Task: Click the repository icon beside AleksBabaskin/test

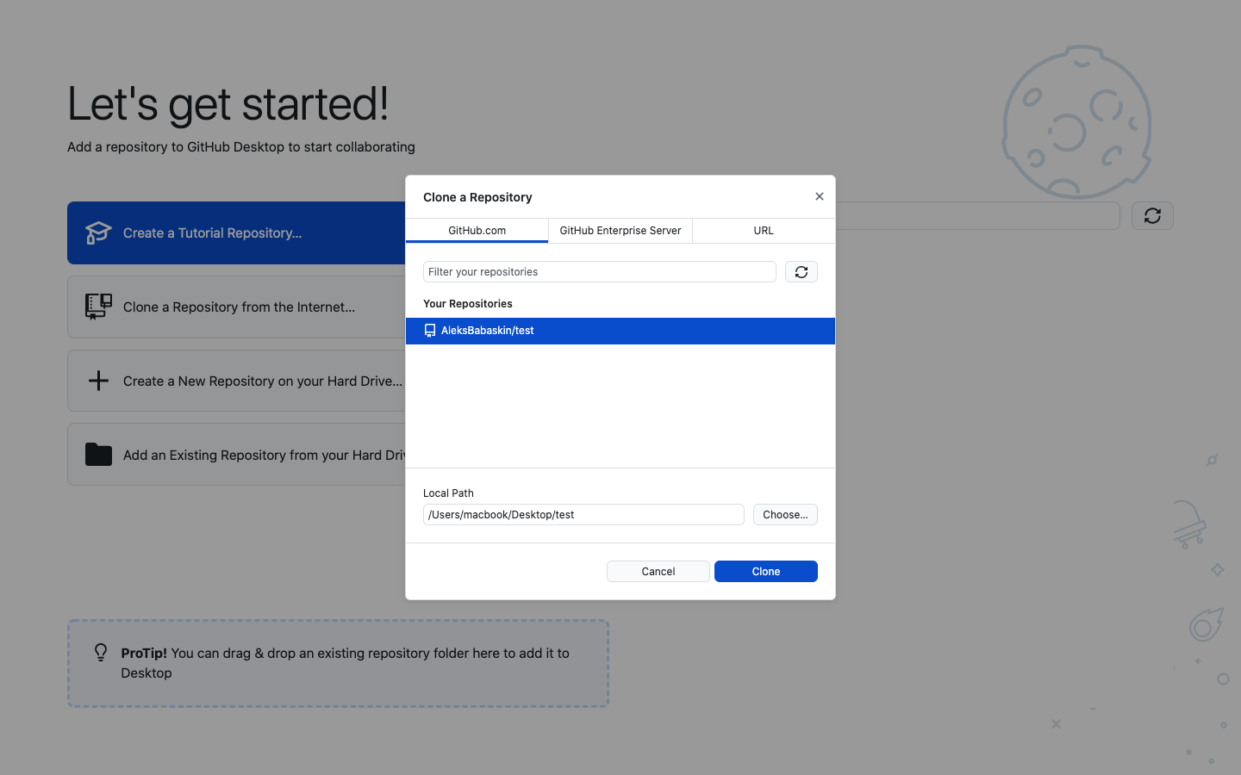Action: click(x=430, y=331)
